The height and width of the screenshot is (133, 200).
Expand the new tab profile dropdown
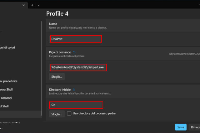38,5
